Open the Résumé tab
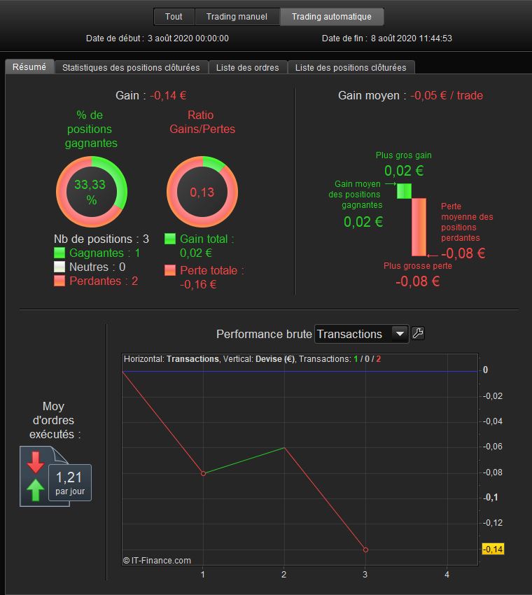The height and width of the screenshot is (595, 532). click(29, 66)
